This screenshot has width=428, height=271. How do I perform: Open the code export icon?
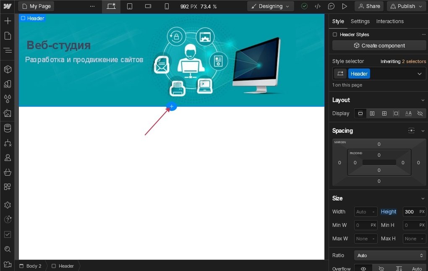coord(318,6)
